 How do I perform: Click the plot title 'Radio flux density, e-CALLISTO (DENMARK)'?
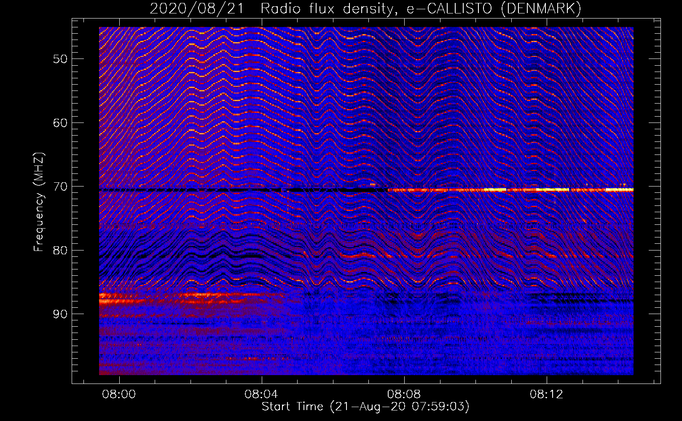click(421, 8)
